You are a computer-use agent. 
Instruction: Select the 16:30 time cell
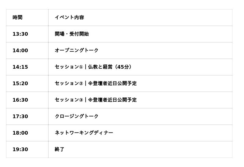coord(20,100)
